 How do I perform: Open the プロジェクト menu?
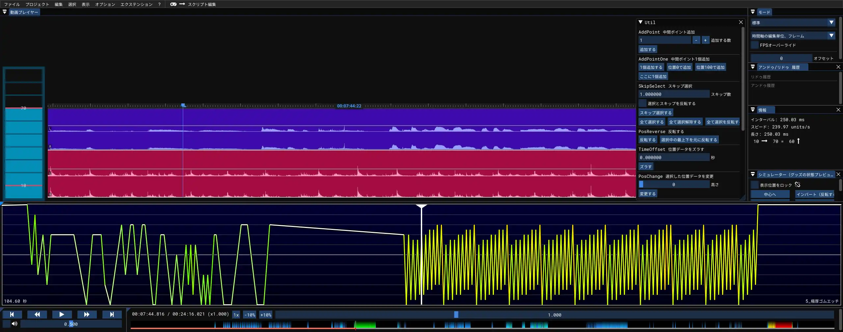pos(37,4)
